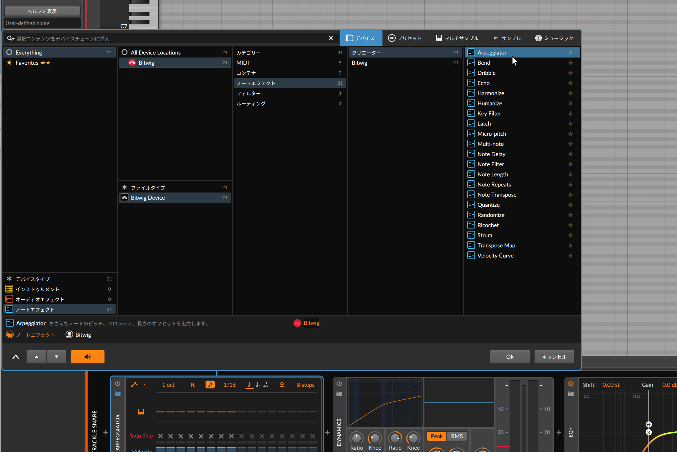The width and height of the screenshot is (677, 452).
Task: Click the arpeggiator piano keys icon
Action: click(x=141, y=411)
